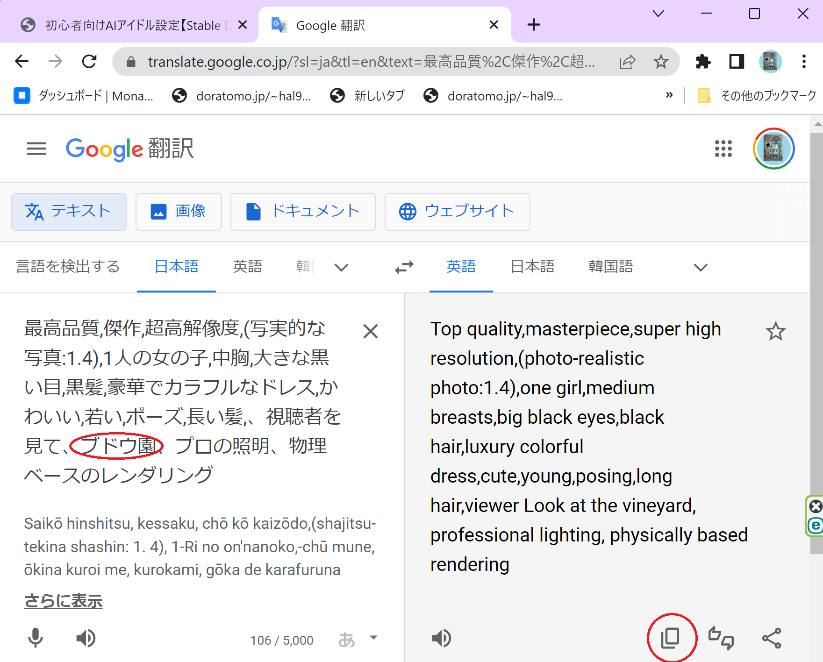This screenshot has width=823, height=662.
Task: Close the Google 翻訳 browser tab
Action: 494,25
